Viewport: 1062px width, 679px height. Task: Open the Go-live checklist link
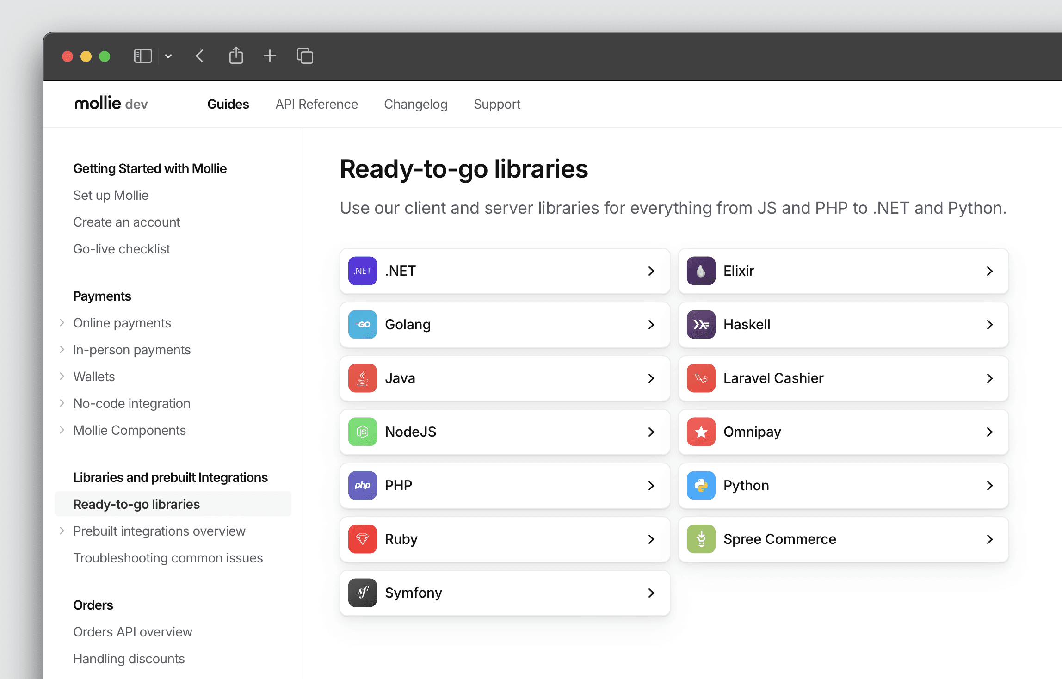tap(122, 249)
